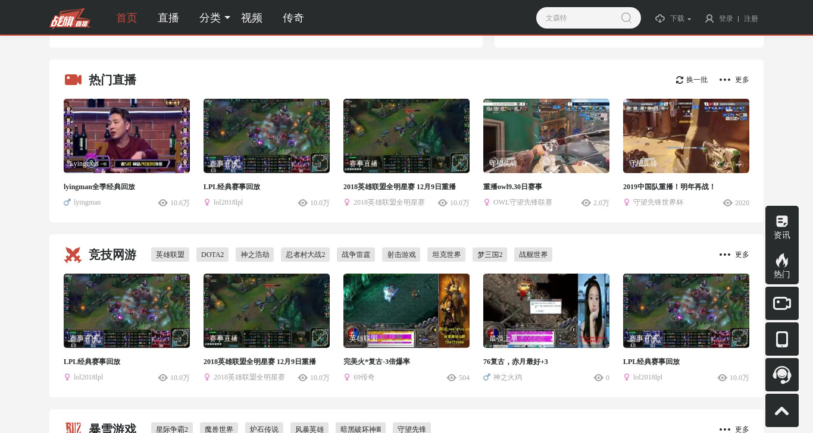
Task: Select the 神之浩劫 category tag
Action: coord(255,255)
